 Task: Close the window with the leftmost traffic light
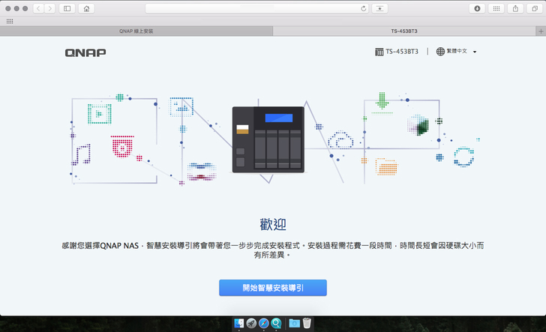[8, 8]
